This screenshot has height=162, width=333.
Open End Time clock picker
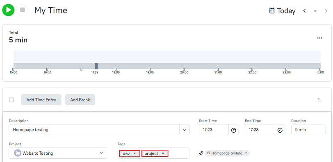(x=280, y=130)
